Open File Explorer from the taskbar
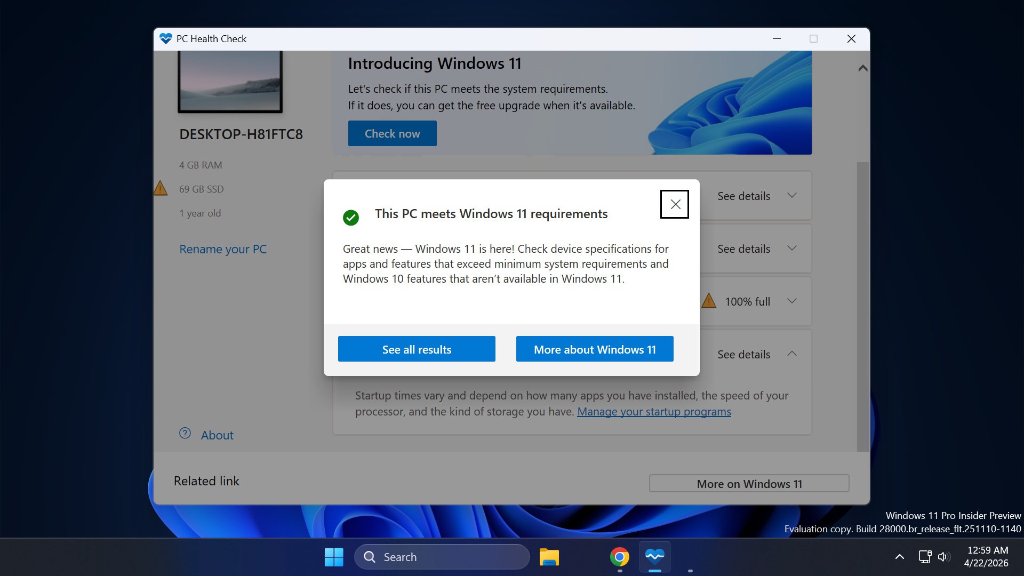This screenshot has width=1024, height=576. [x=549, y=556]
